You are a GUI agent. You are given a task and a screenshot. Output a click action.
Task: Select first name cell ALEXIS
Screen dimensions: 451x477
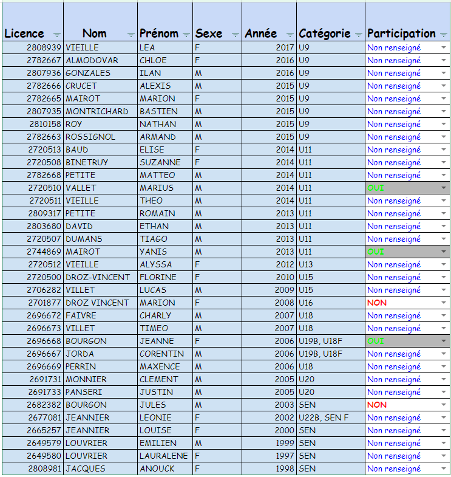(x=165, y=86)
